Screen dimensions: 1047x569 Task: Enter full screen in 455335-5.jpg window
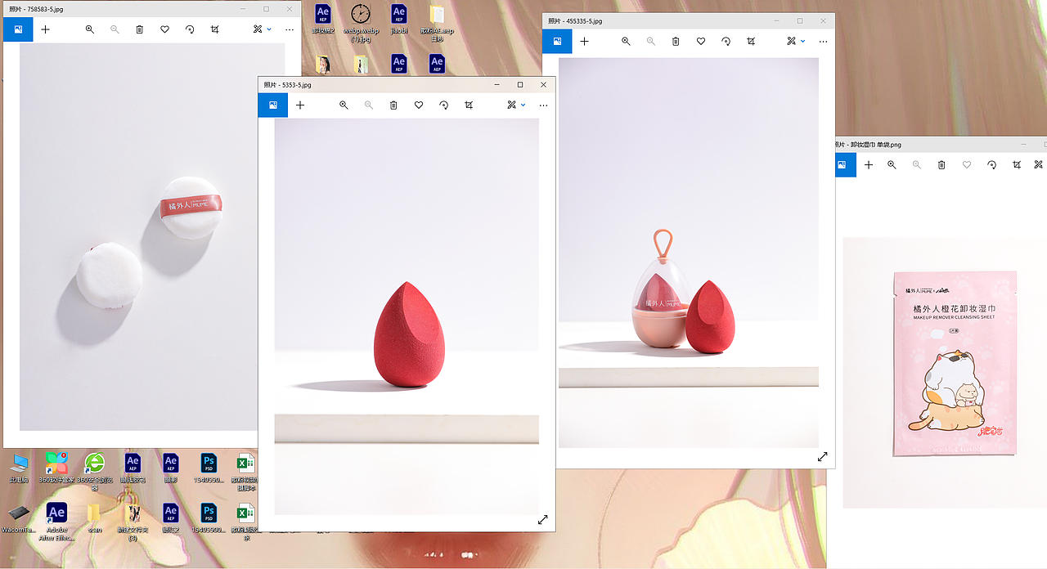(823, 457)
